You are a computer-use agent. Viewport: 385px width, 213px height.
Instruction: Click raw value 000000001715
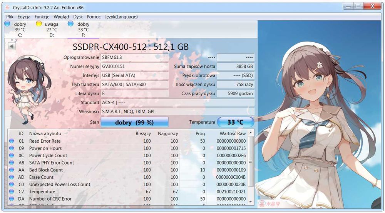click(231, 148)
